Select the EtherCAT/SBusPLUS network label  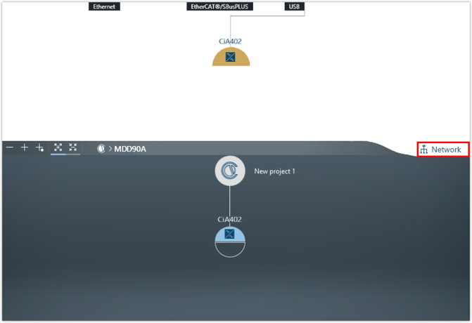click(x=222, y=6)
